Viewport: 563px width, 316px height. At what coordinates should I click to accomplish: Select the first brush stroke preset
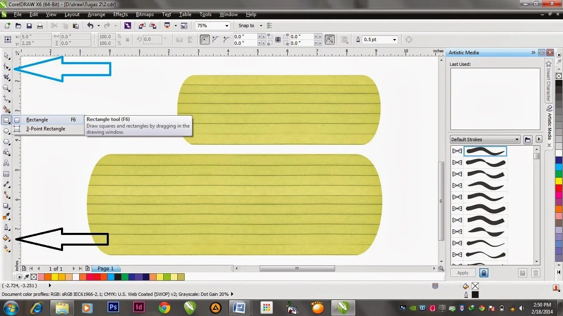485,151
